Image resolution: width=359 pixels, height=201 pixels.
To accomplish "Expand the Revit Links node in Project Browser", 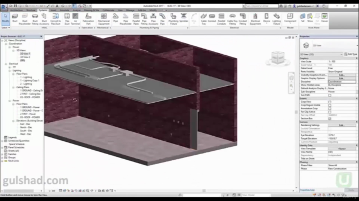I will [x=2, y=161].
